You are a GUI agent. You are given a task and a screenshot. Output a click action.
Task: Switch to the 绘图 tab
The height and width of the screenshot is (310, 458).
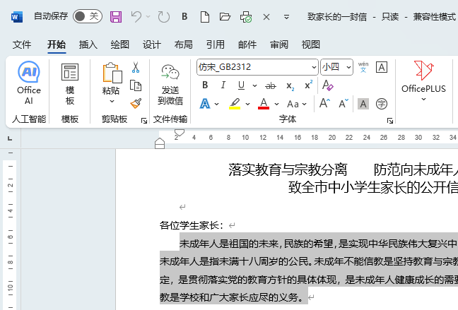coord(119,44)
